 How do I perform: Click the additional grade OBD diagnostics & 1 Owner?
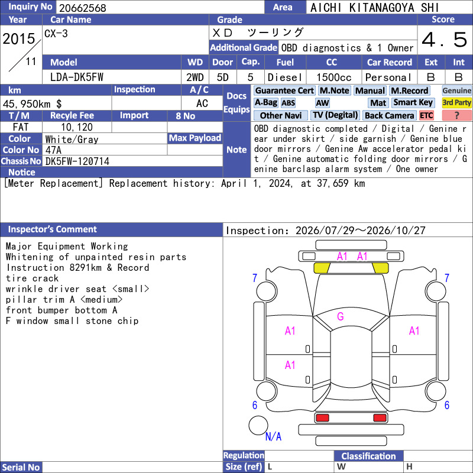point(347,48)
